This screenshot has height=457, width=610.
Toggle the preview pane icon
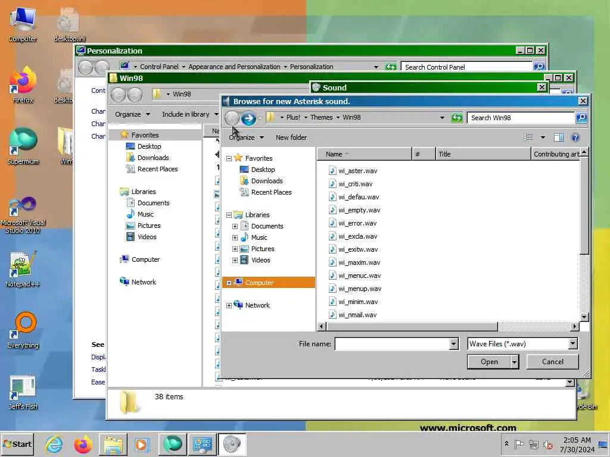click(x=559, y=137)
